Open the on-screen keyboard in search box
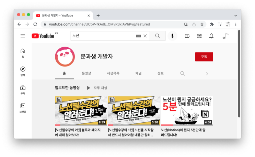The width and height of the screenshot is (255, 157). tap(138, 36)
